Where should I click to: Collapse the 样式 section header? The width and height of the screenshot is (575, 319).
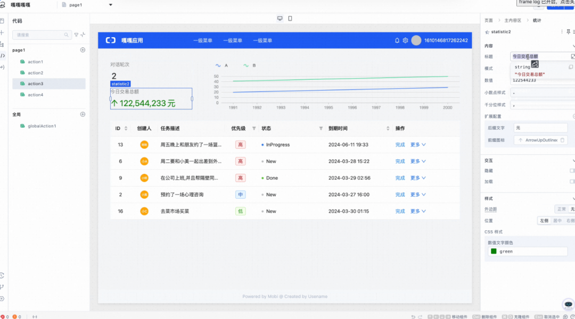572,198
